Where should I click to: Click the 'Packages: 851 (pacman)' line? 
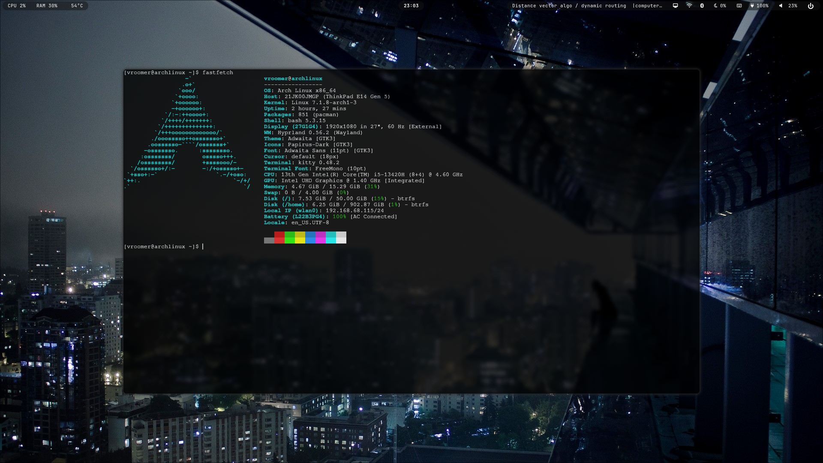tap(301, 114)
